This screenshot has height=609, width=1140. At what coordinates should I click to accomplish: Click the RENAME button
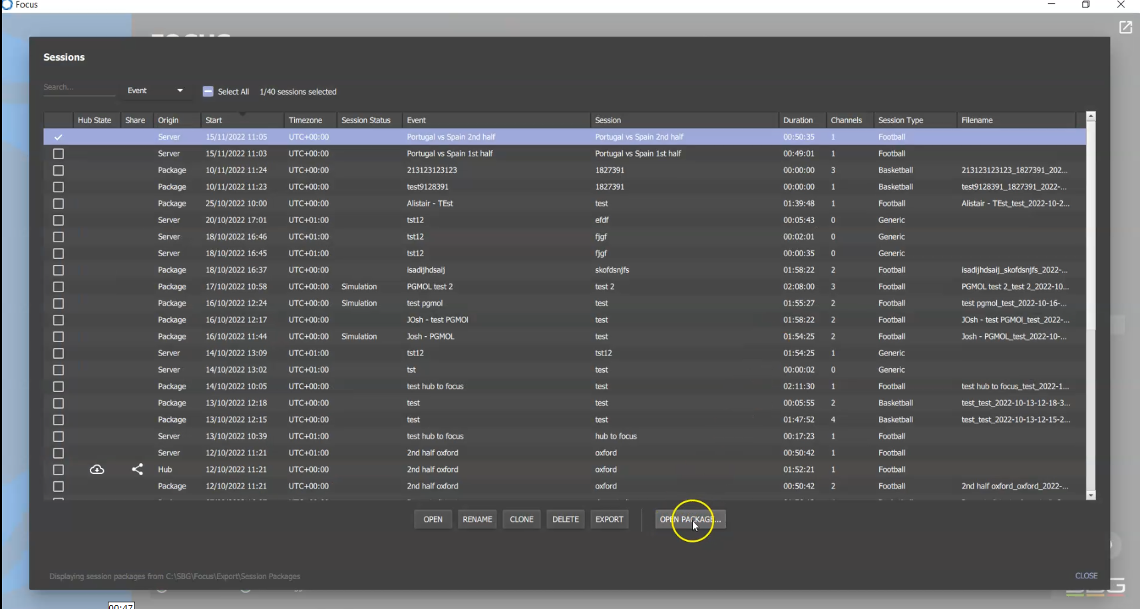click(476, 519)
